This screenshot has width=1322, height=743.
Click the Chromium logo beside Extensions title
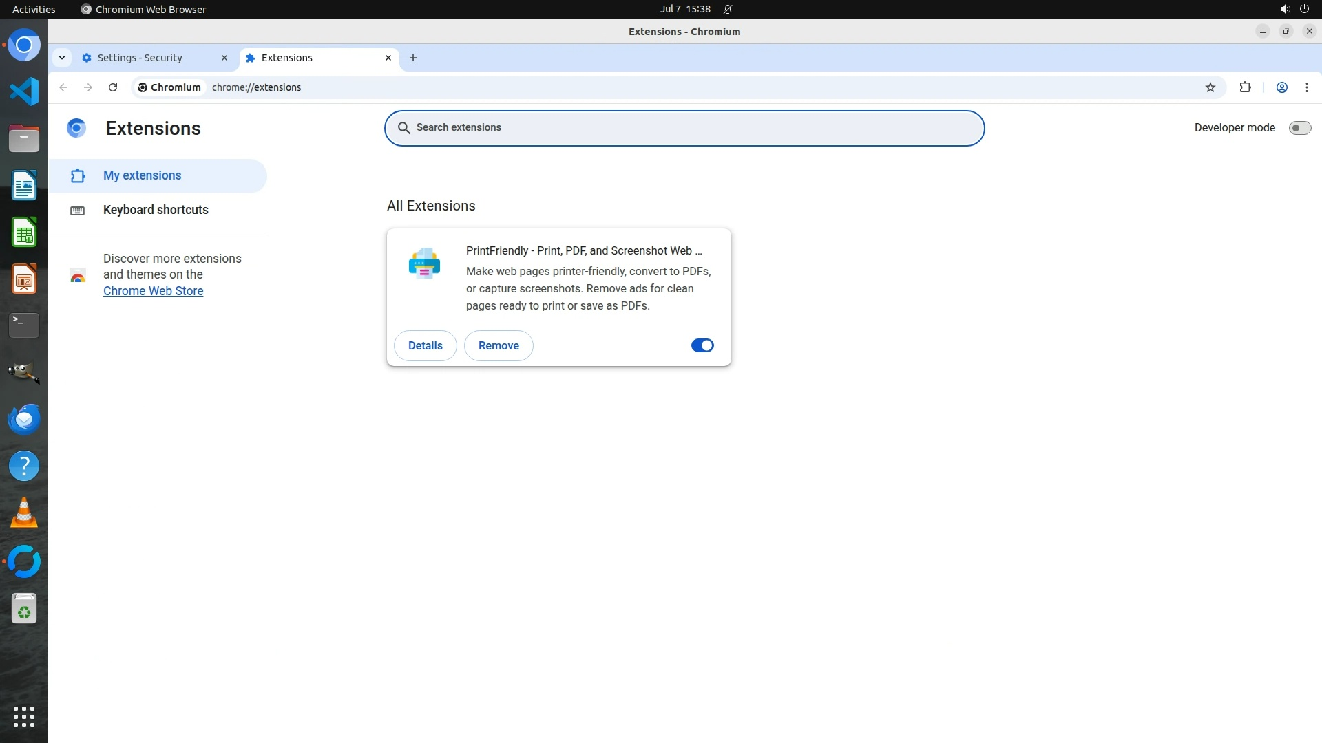(x=76, y=128)
